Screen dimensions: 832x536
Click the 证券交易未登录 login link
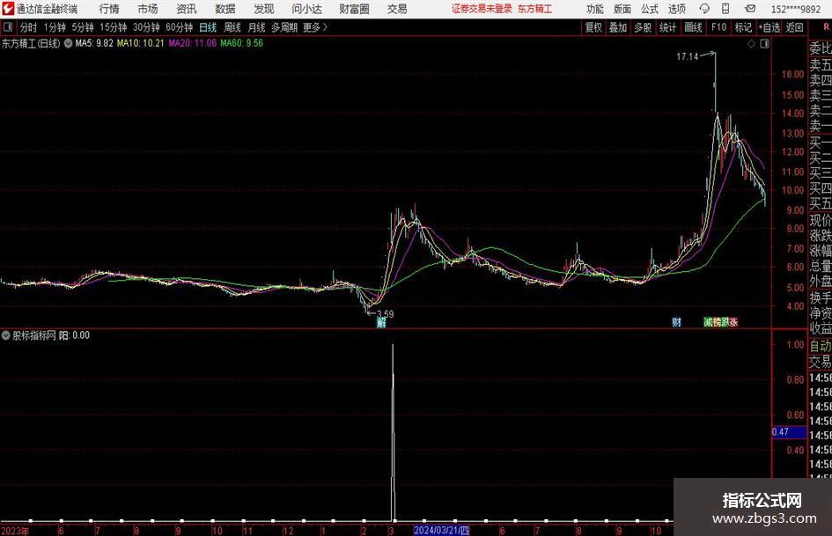click(482, 9)
